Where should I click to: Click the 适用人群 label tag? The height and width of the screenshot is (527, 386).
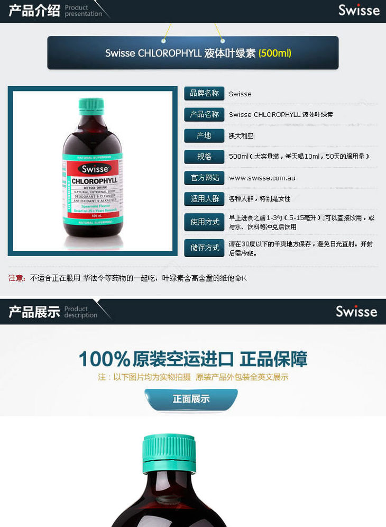[x=204, y=199]
